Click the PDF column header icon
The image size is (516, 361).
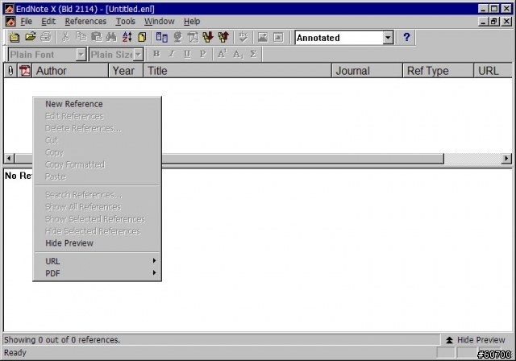(25, 71)
